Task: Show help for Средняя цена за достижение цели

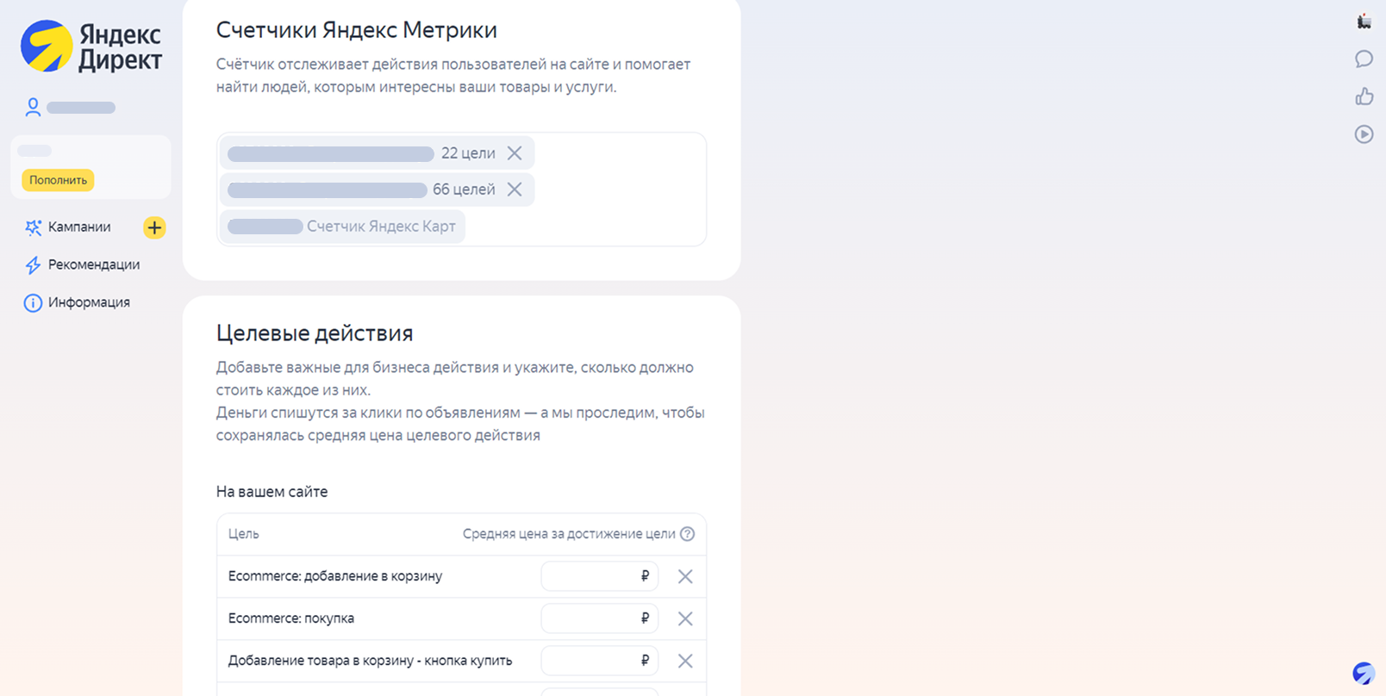Action: tap(687, 534)
